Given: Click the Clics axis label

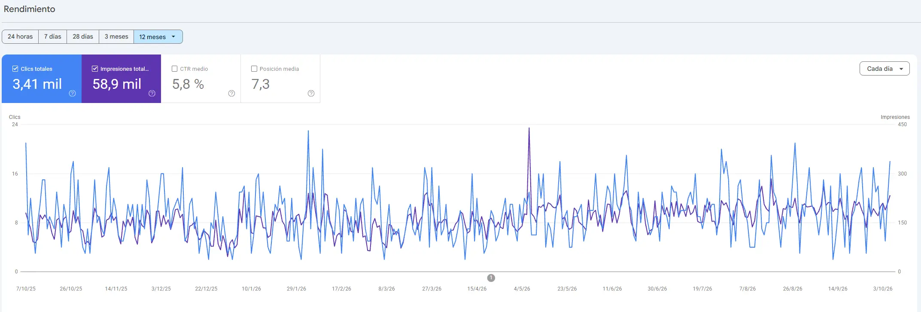Looking at the screenshot, I should click(15, 117).
